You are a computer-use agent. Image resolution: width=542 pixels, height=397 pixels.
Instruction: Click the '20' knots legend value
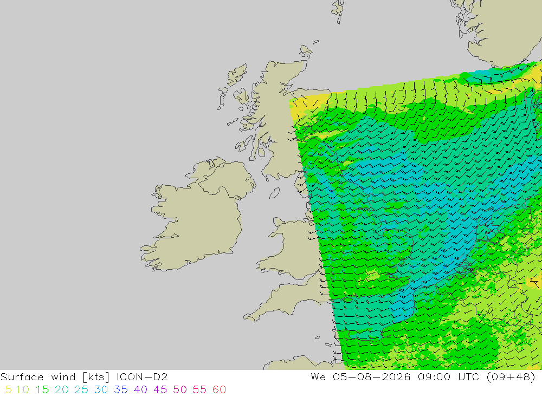point(62,390)
